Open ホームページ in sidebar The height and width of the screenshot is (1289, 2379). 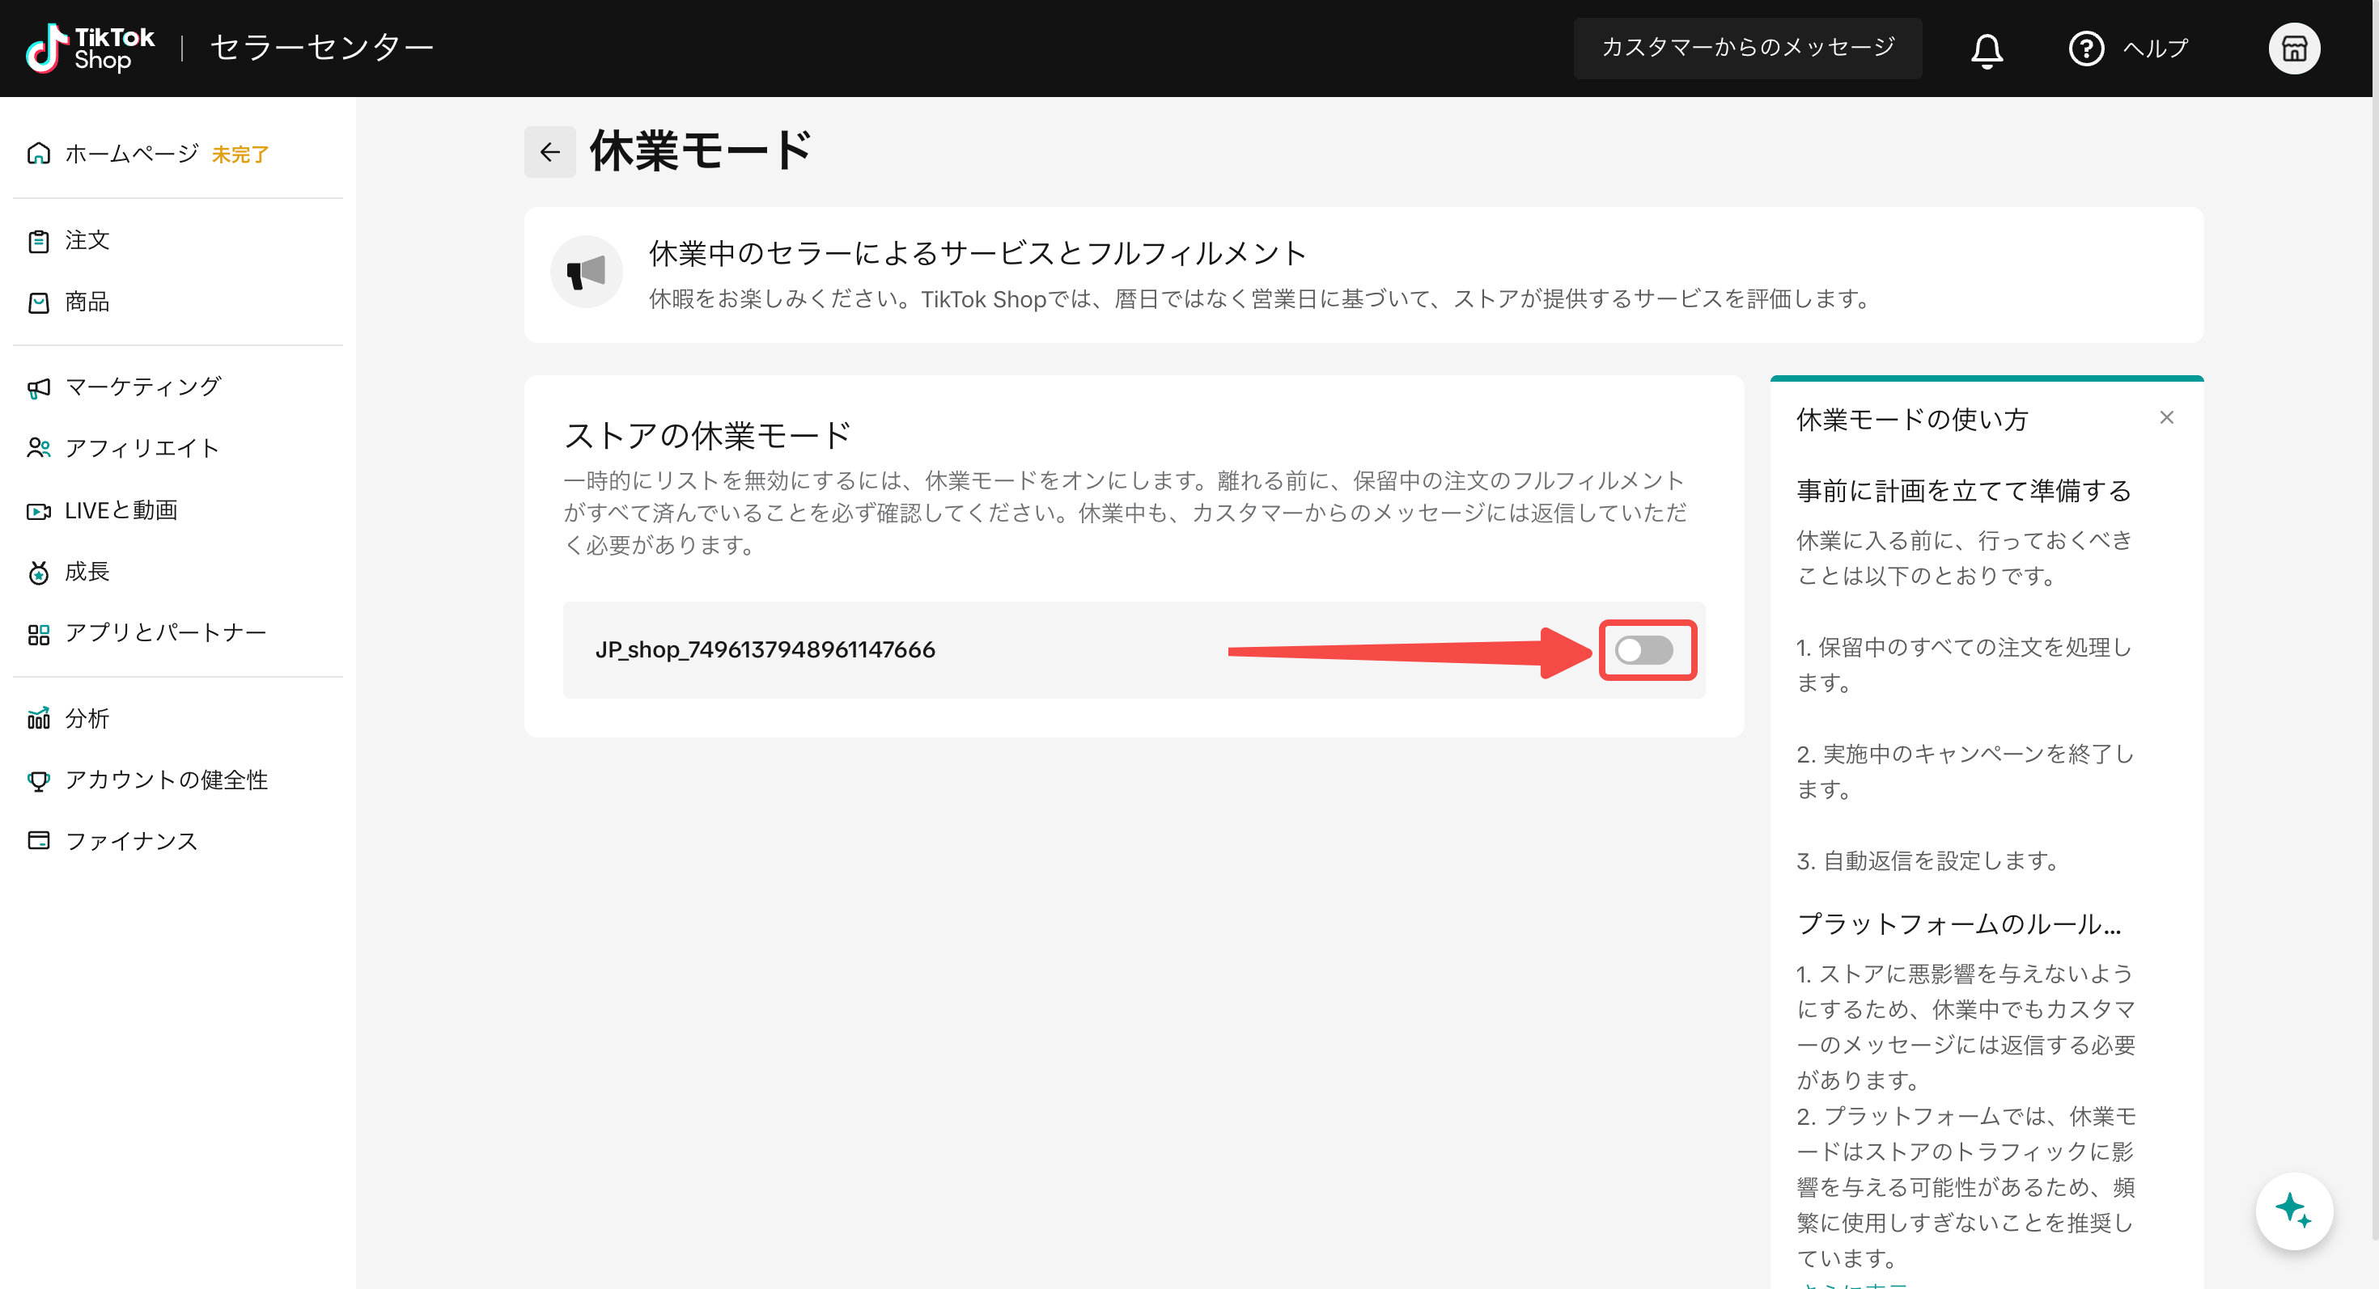coord(132,153)
